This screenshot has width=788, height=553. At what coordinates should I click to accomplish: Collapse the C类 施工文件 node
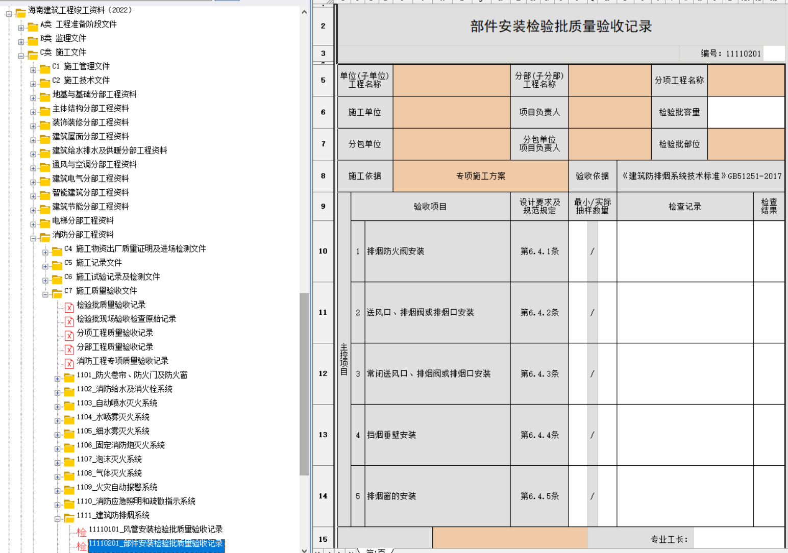[x=21, y=56]
